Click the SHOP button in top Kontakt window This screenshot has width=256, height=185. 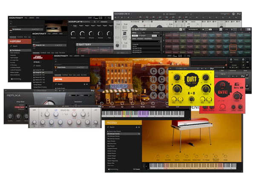[90, 18]
